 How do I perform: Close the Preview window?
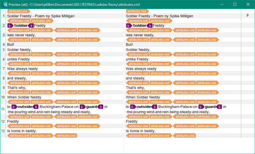(x=248, y=4)
